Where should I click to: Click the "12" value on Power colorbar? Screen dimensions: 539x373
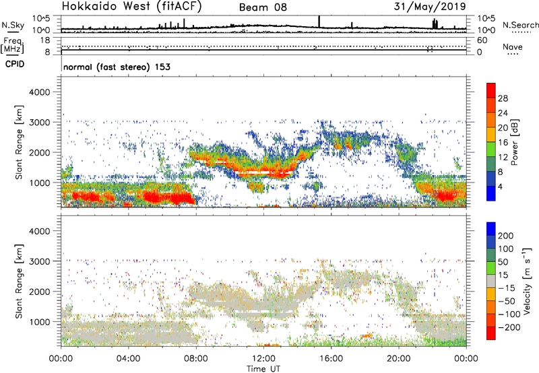tap(503, 158)
